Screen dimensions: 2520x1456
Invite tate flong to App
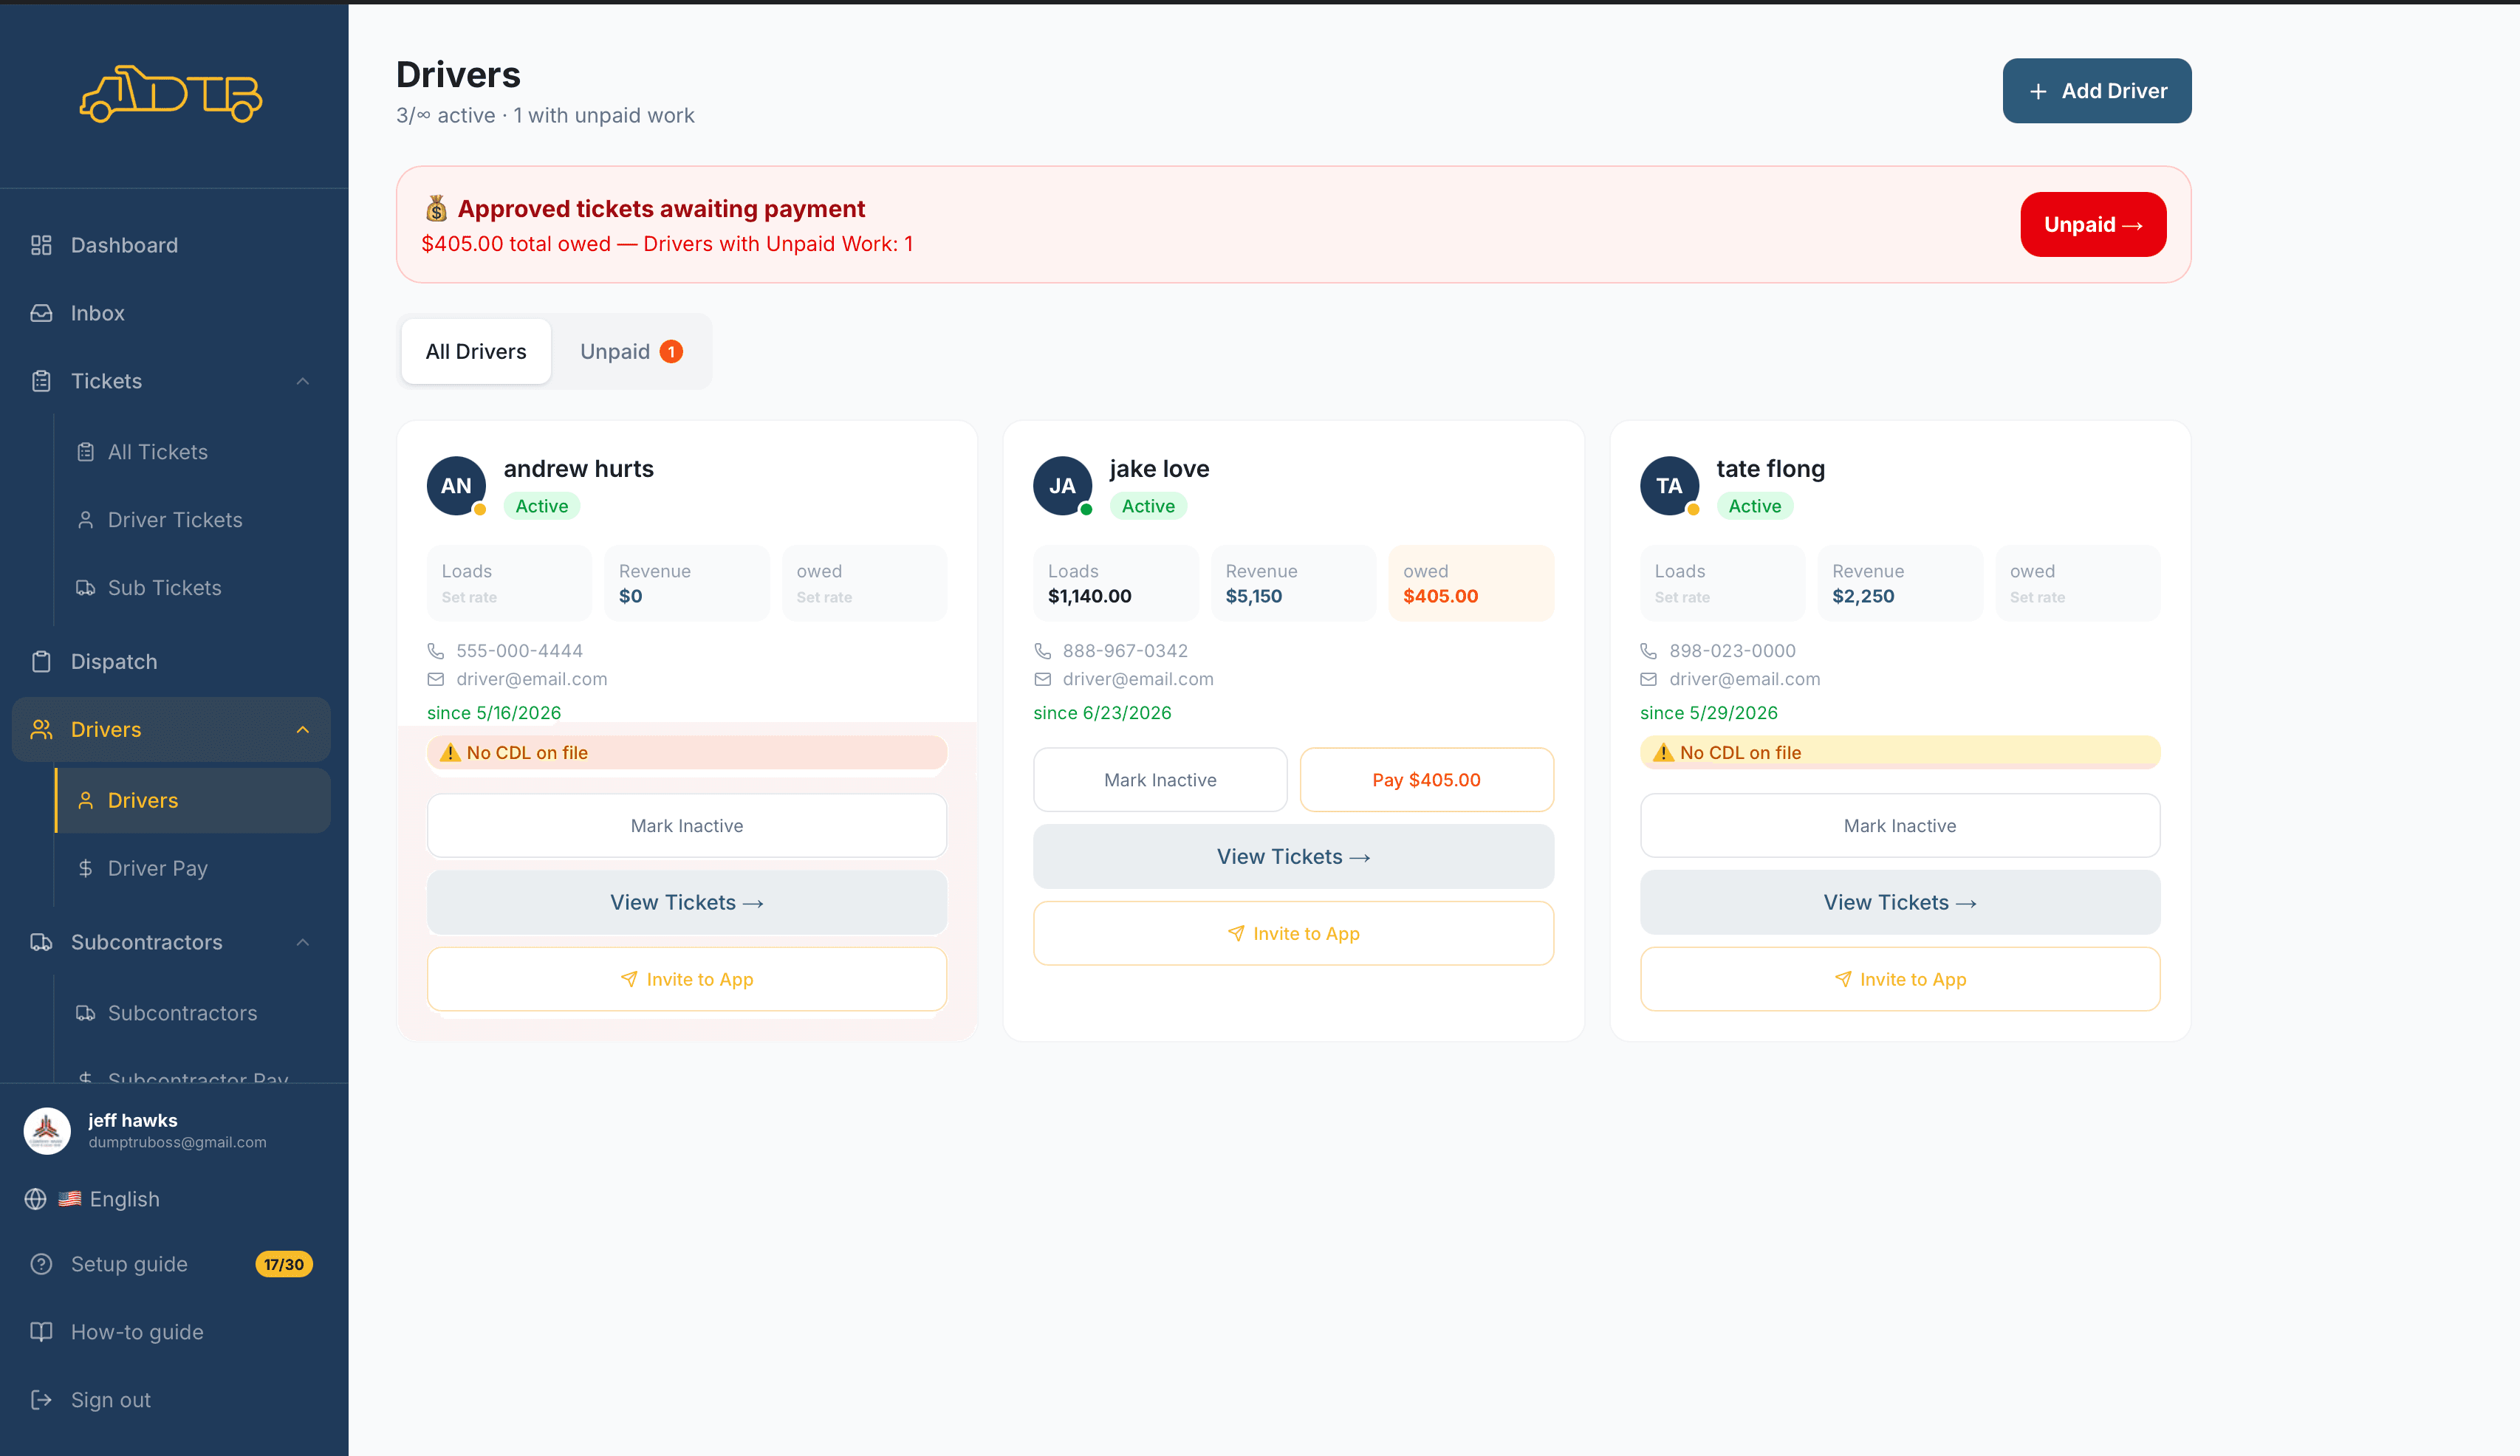[1900, 979]
